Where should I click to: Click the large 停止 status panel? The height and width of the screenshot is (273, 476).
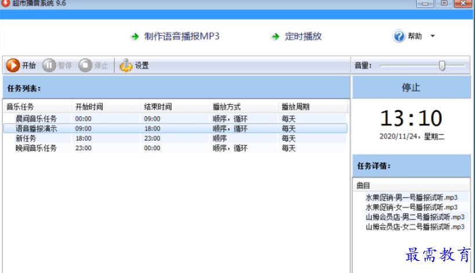click(411, 88)
